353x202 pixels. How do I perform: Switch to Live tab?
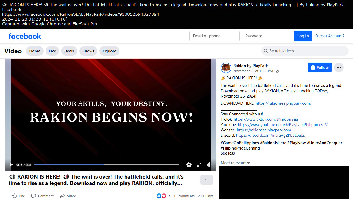(52, 51)
